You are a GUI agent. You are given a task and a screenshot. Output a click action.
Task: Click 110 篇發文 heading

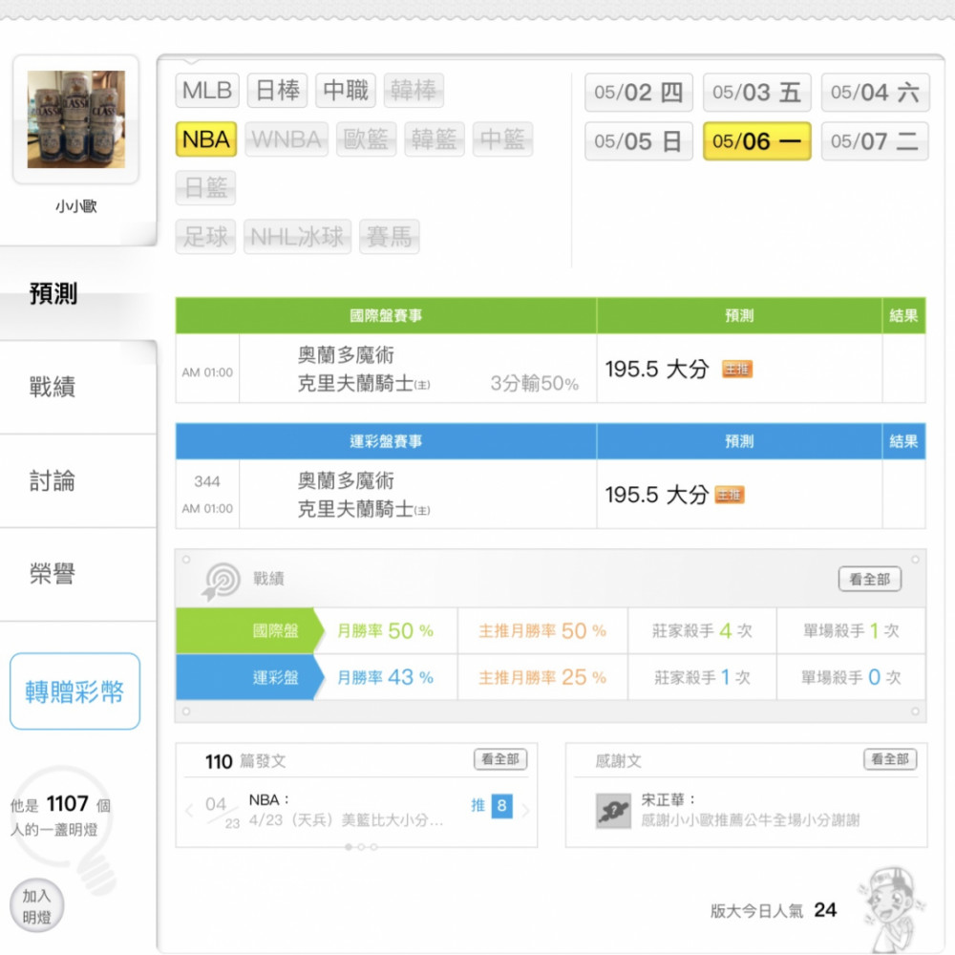244,761
